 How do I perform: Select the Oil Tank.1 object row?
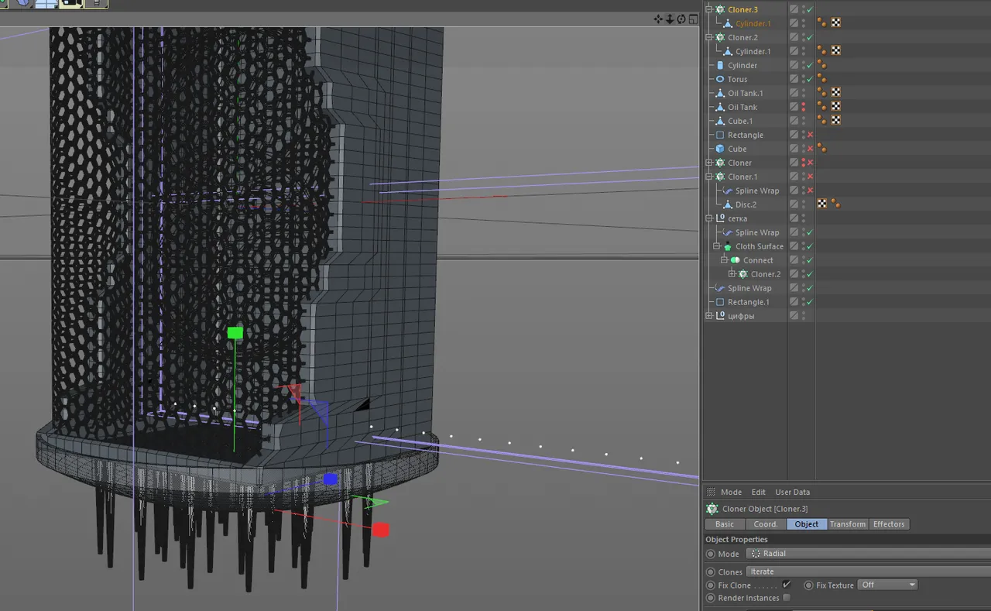coord(745,93)
